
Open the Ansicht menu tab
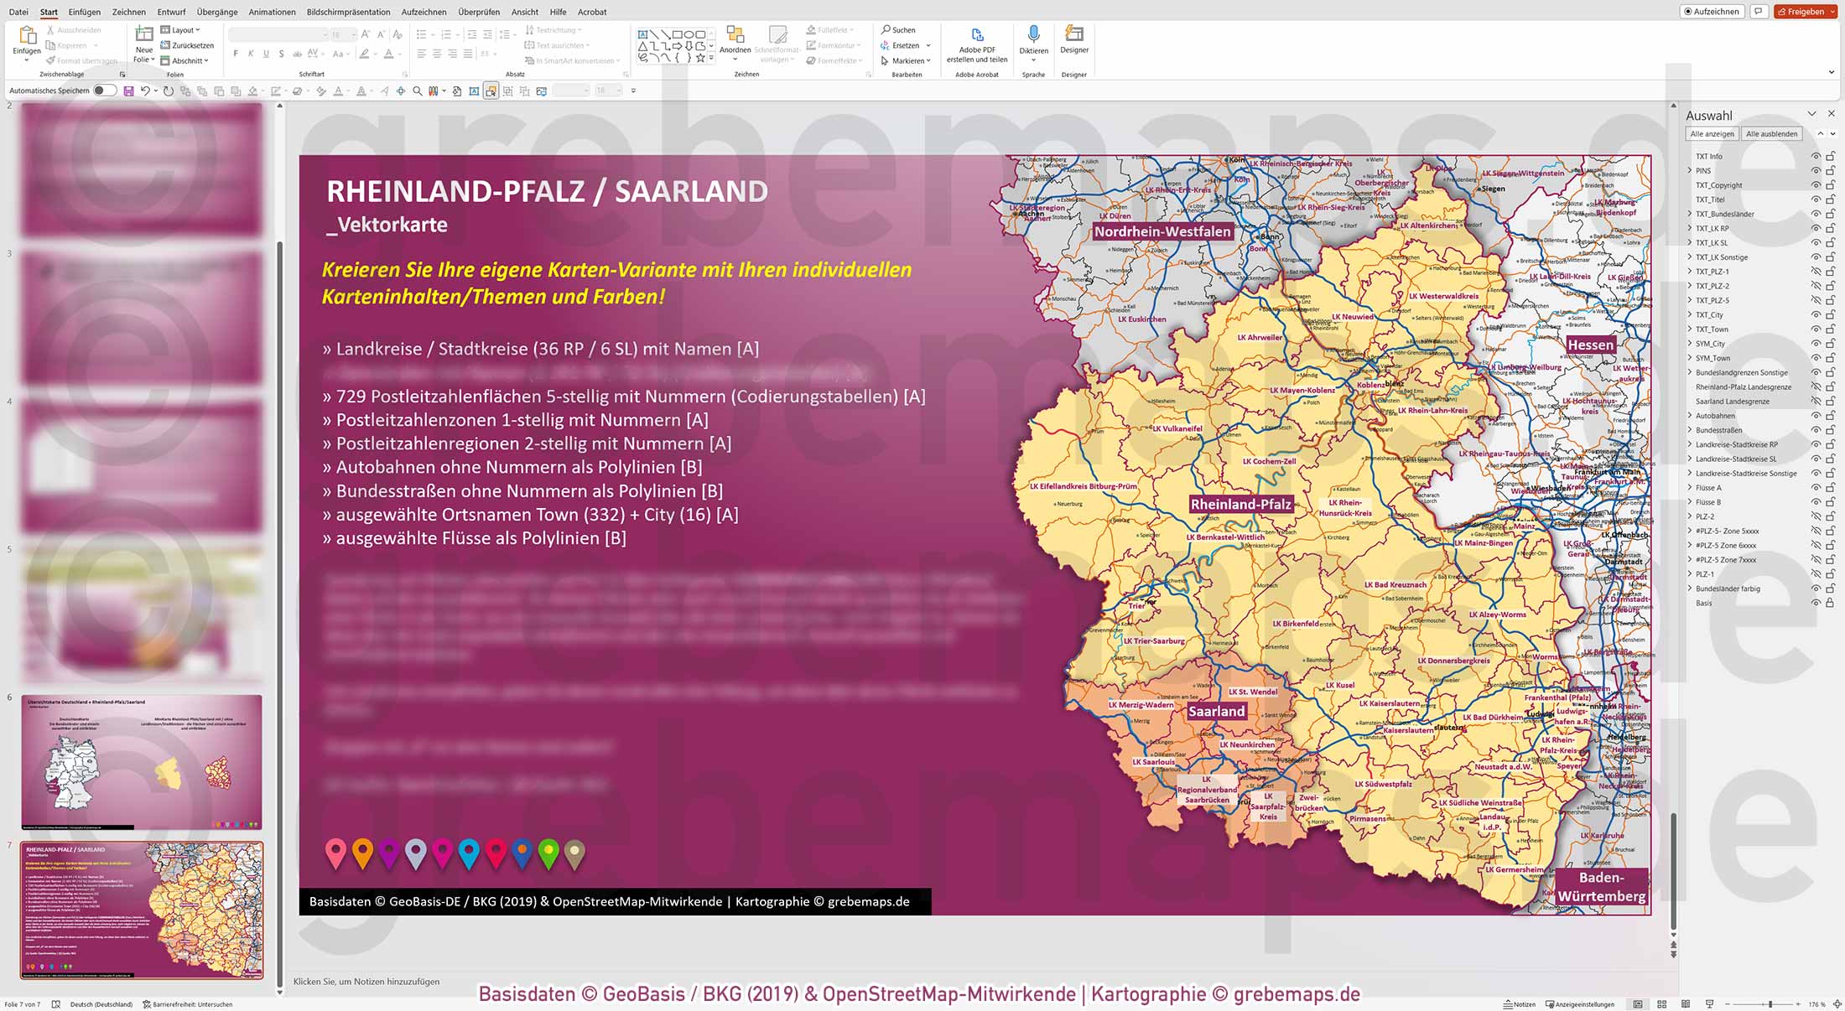pyautogui.click(x=524, y=12)
